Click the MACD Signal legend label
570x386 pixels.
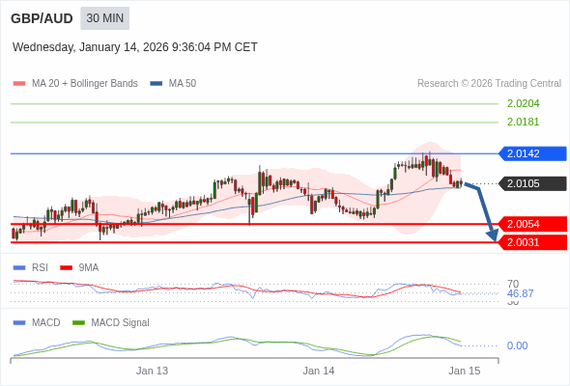tap(121, 323)
